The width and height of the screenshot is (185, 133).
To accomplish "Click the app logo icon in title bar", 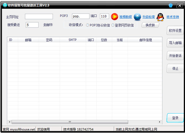I will click(x=5, y=5).
